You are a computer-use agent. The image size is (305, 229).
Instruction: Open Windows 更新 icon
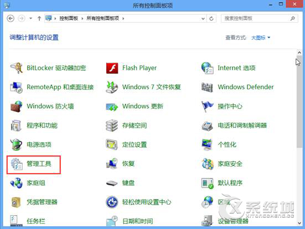click(112, 107)
